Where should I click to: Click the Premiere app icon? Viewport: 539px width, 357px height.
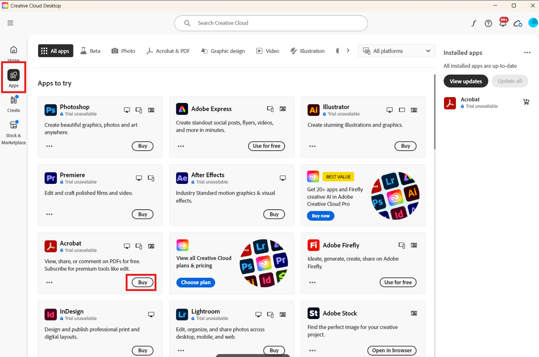[51, 178]
